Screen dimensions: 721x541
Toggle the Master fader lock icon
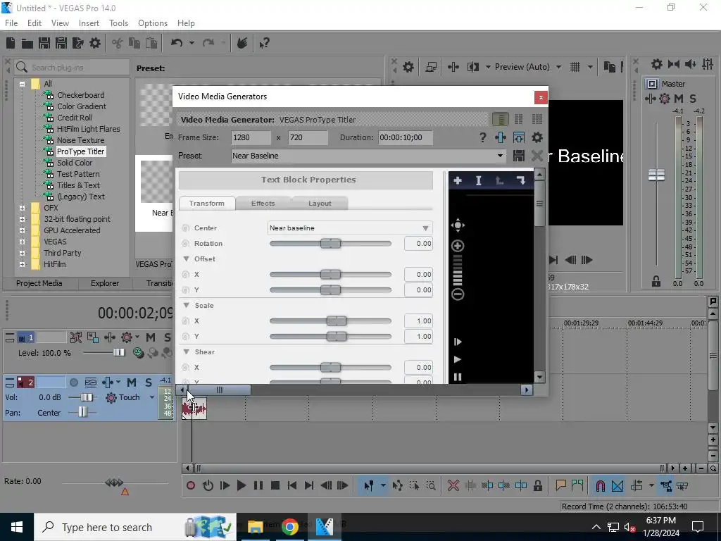pos(656,282)
